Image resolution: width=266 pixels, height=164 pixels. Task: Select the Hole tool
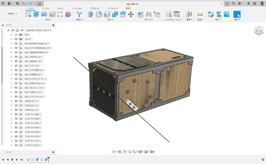click(x=52, y=15)
